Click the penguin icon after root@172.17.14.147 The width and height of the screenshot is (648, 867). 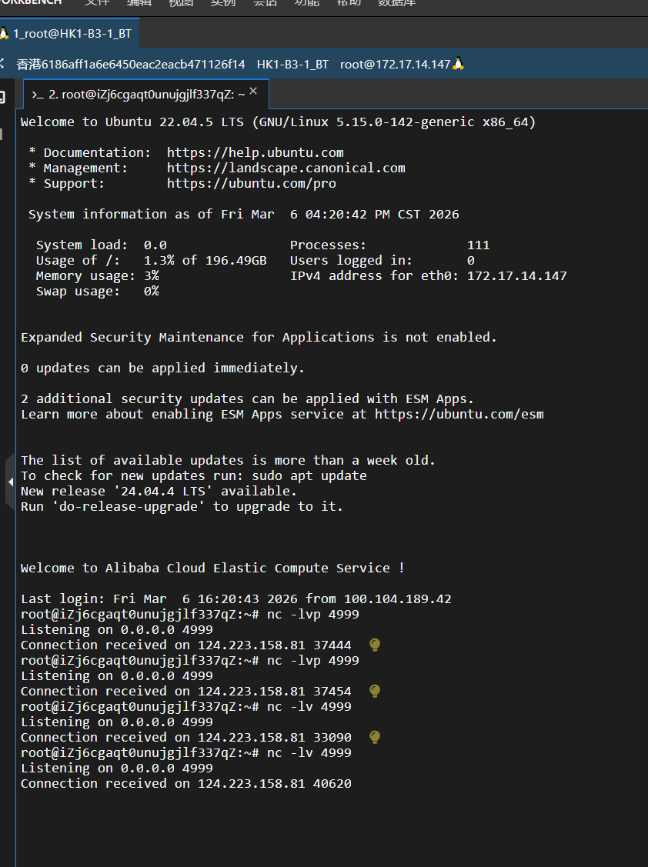coord(459,64)
